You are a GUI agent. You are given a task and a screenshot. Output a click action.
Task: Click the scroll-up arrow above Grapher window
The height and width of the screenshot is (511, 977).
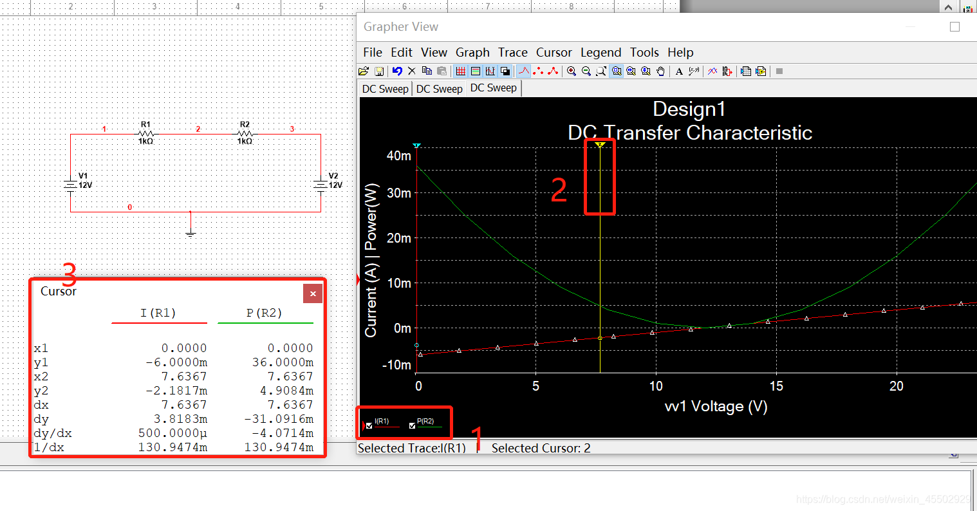click(x=949, y=6)
